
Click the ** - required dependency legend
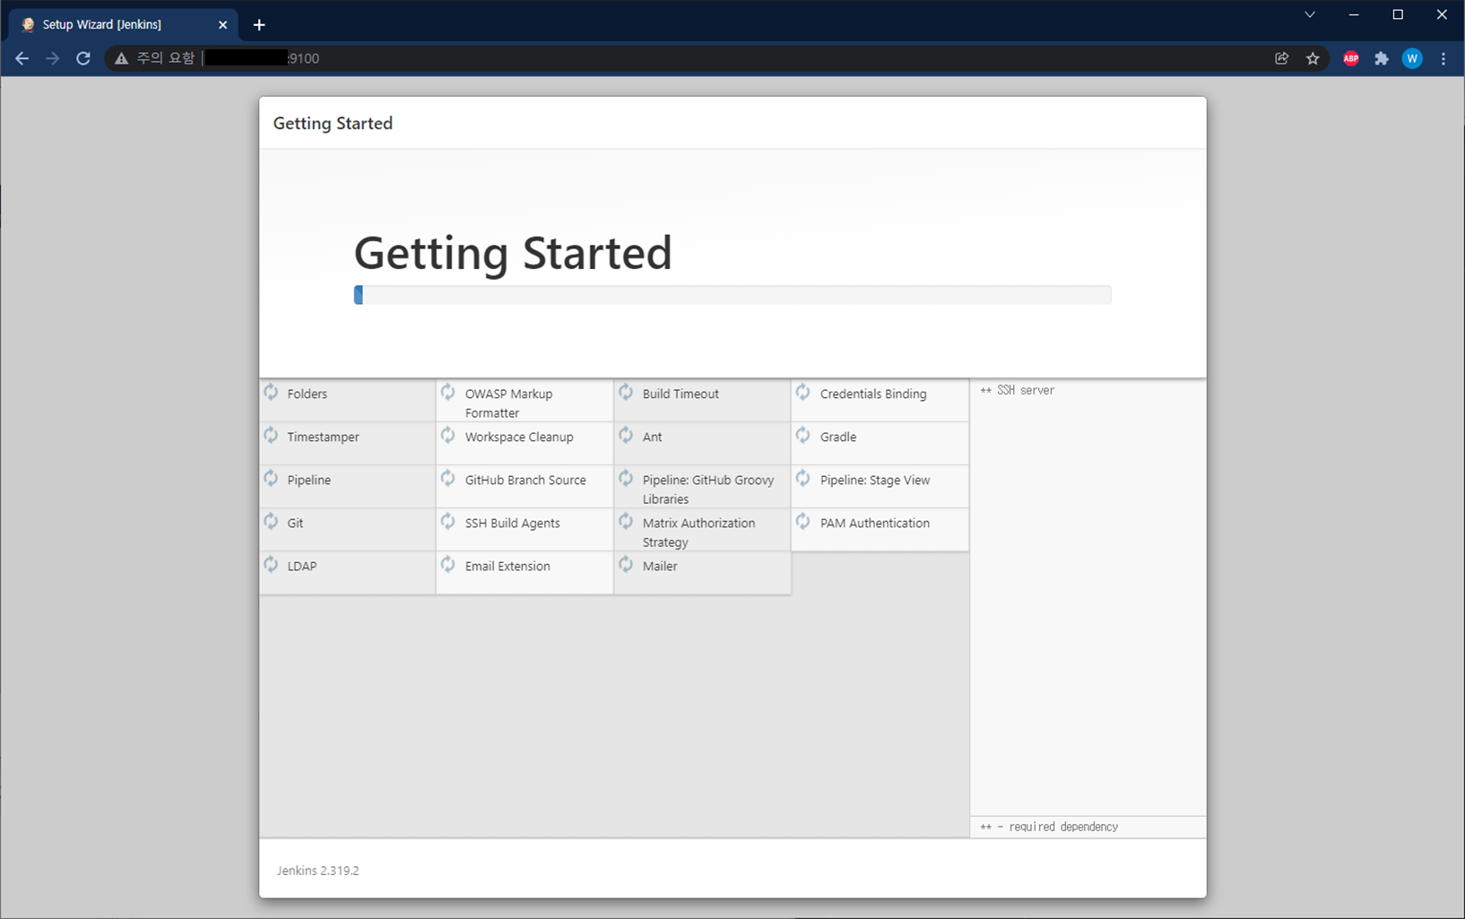[1049, 827]
